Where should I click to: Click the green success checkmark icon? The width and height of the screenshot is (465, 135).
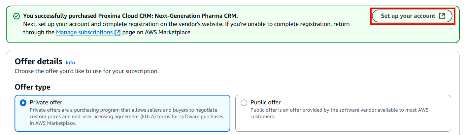tap(16, 16)
